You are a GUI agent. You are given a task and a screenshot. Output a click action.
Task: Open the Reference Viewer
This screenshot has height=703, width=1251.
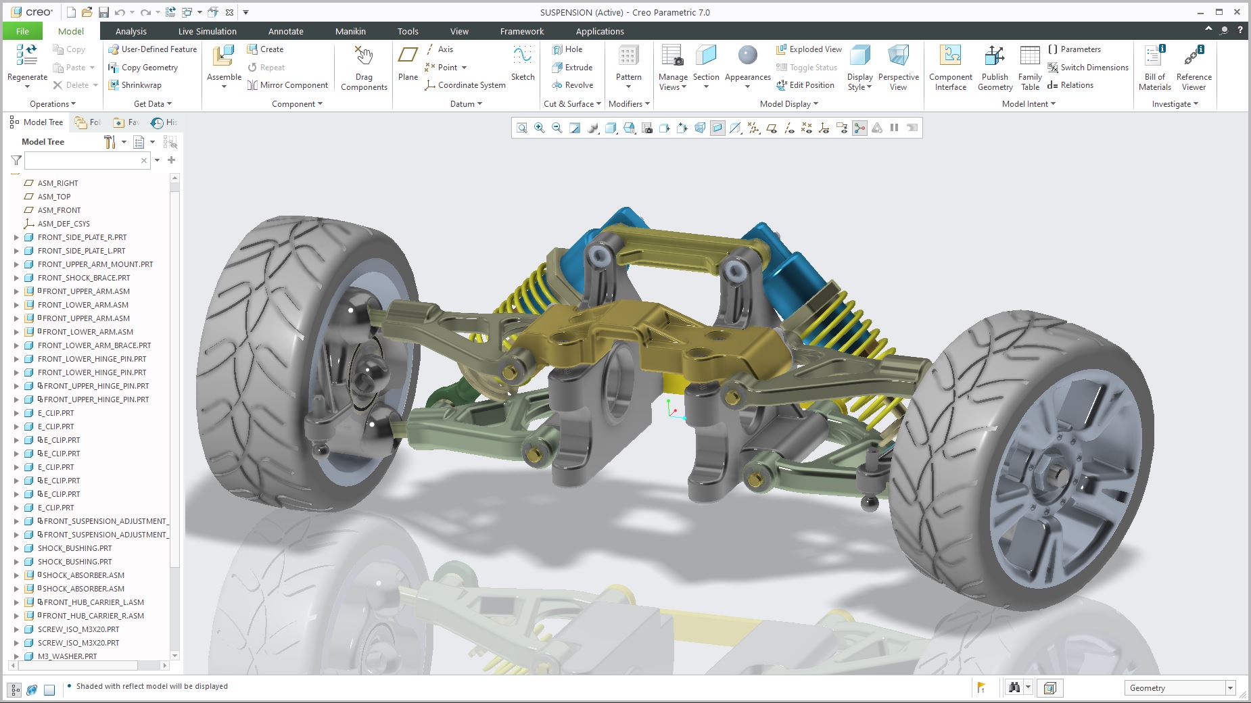(x=1194, y=68)
